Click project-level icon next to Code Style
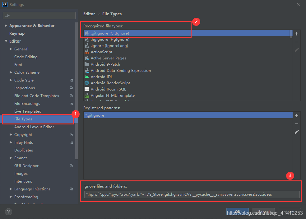This screenshot has width=306, height=219. (72, 80)
